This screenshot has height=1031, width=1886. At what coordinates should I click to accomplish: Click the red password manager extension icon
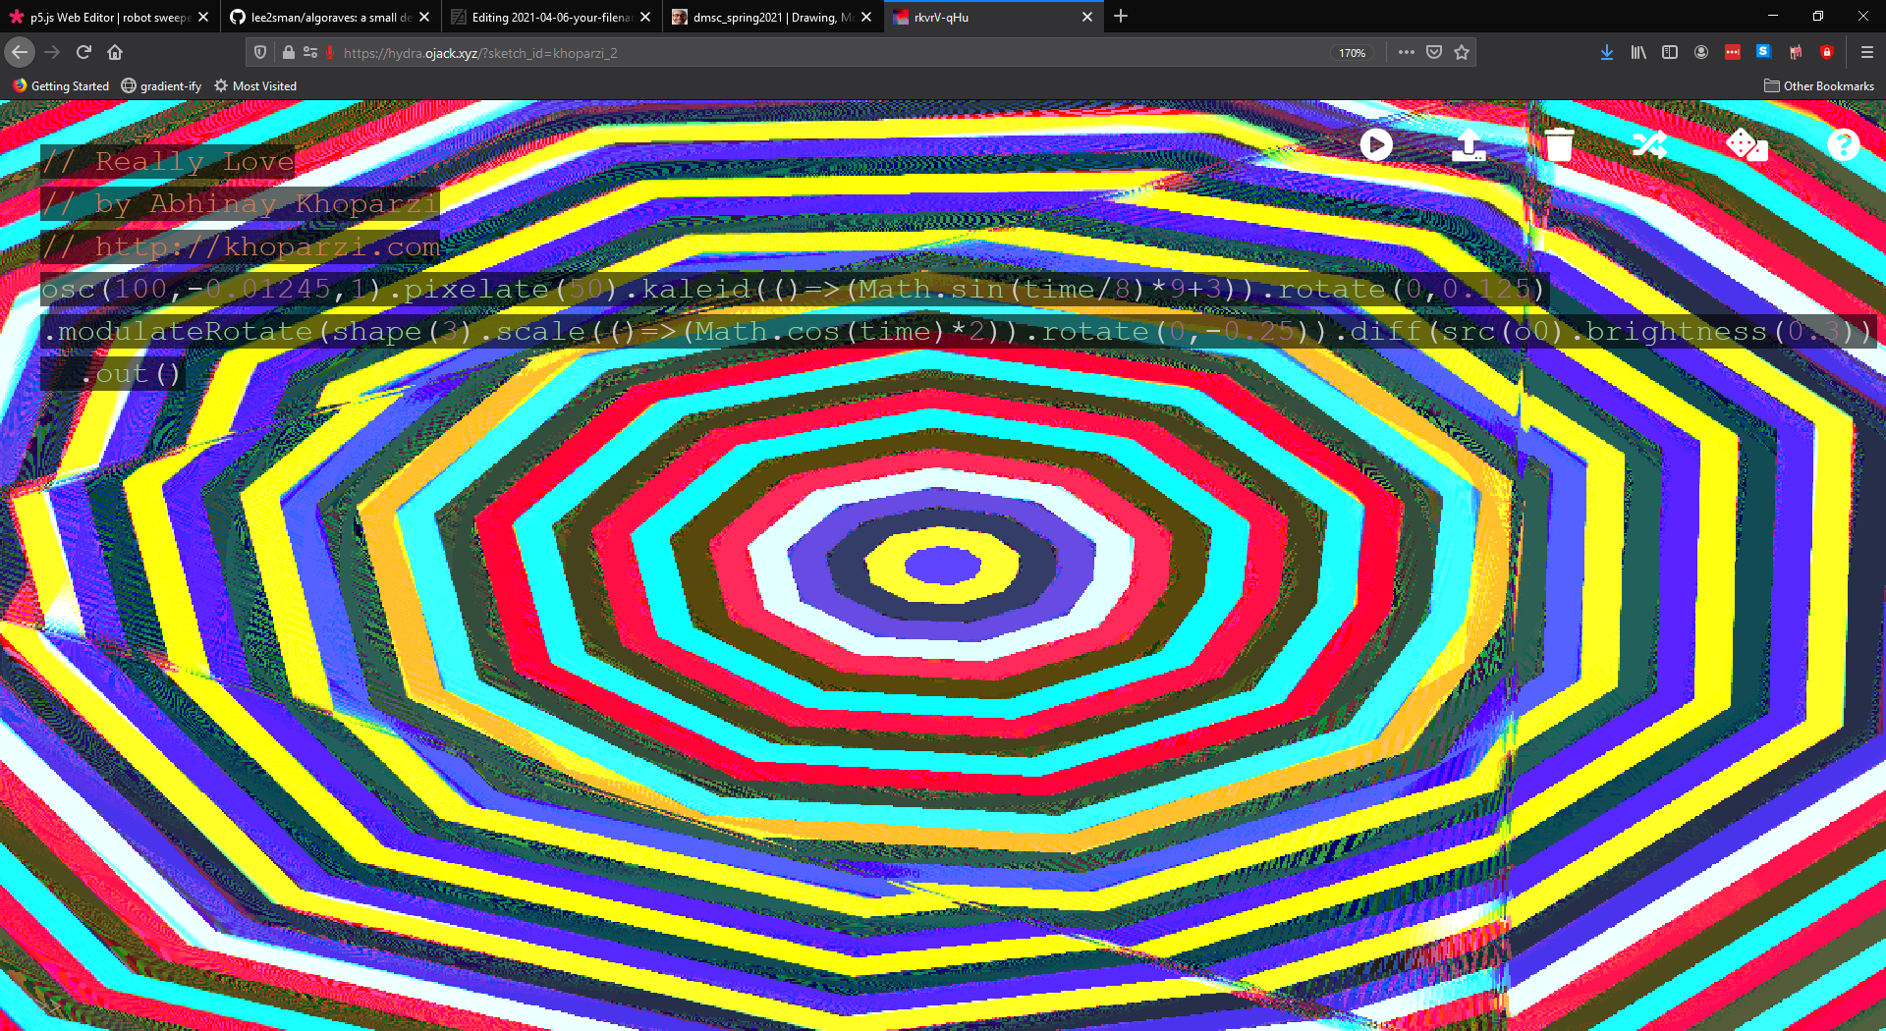(1733, 52)
